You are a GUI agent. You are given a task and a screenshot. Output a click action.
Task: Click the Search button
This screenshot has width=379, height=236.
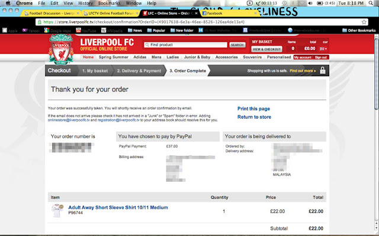[x=237, y=45]
